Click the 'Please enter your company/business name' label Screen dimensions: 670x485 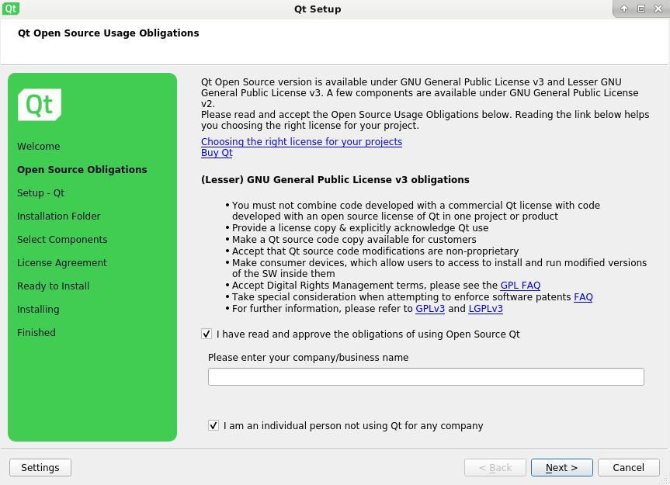pyautogui.click(x=308, y=357)
